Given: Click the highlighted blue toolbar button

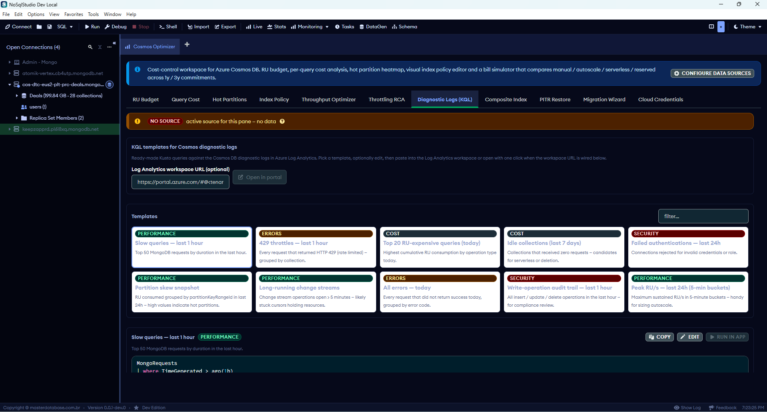Looking at the screenshot, I should [721, 27].
